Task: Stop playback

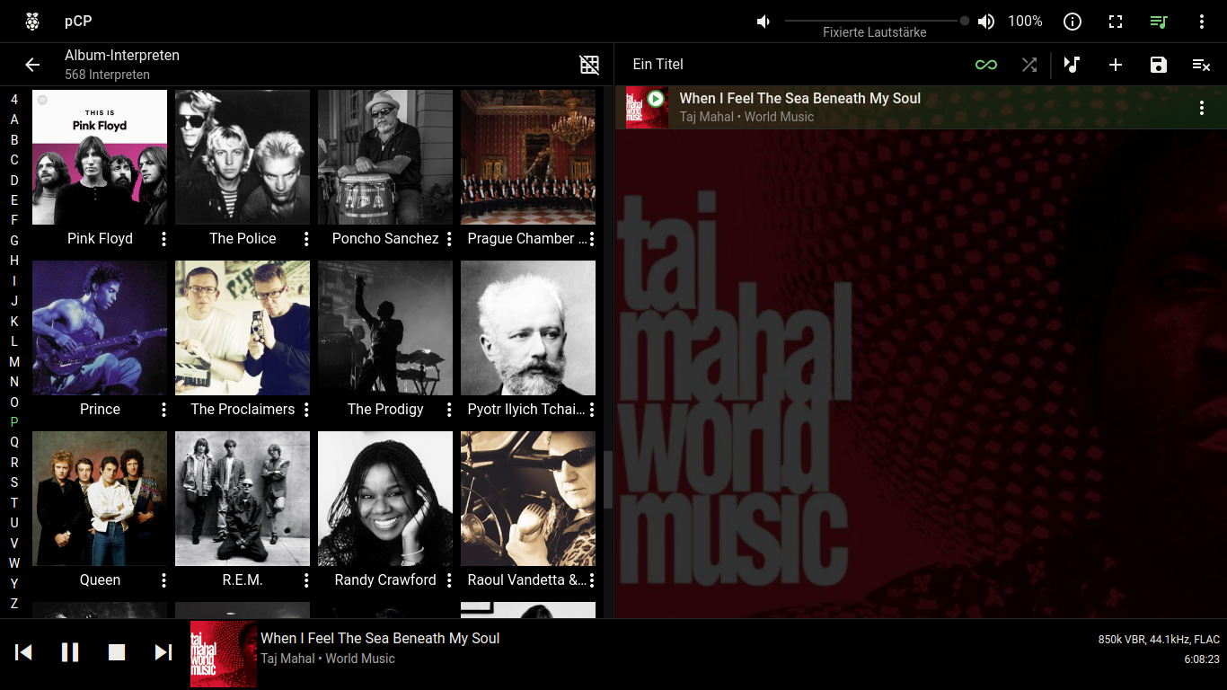Action: [x=117, y=652]
